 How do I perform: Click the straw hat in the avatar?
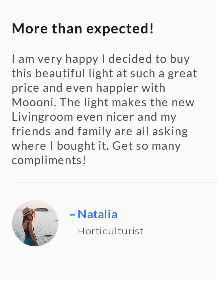tap(27, 211)
